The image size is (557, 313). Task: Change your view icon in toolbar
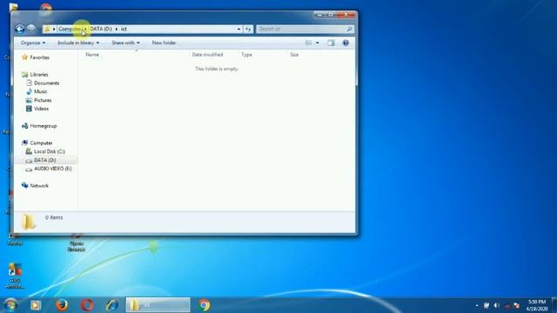[308, 43]
